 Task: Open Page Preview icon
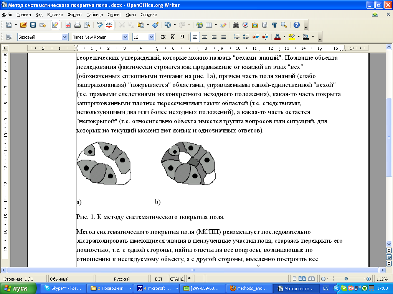click(x=87, y=25)
